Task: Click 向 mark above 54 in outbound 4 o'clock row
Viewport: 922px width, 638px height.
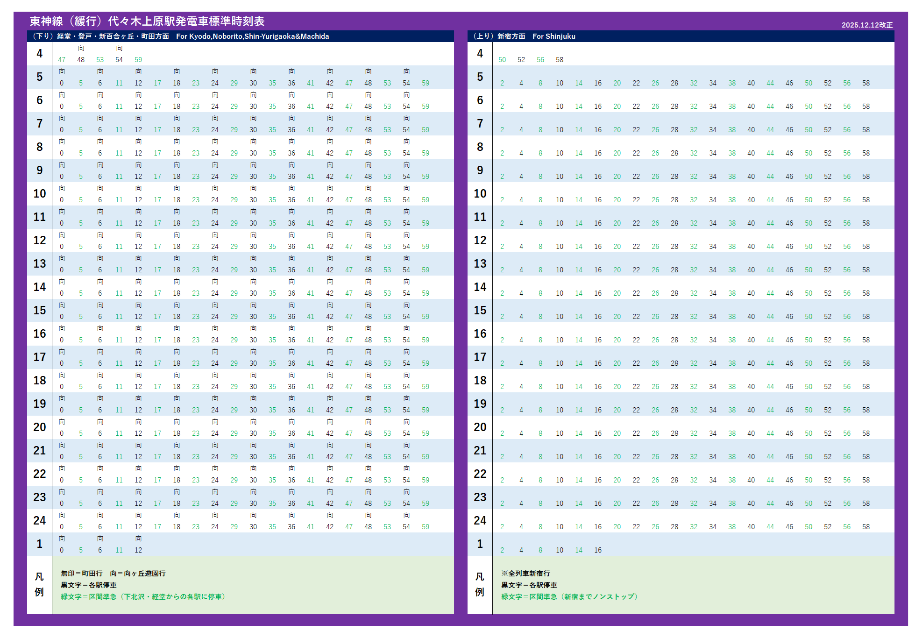Action: tap(119, 48)
